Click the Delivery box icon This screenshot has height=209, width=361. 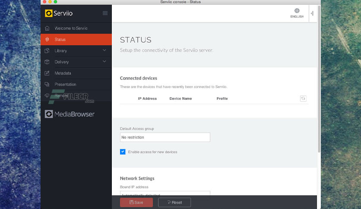pyautogui.click(x=47, y=62)
